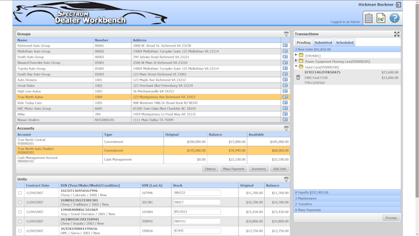Select the True North Central account row
This screenshot has height=236, width=419.
coord(153,141)
